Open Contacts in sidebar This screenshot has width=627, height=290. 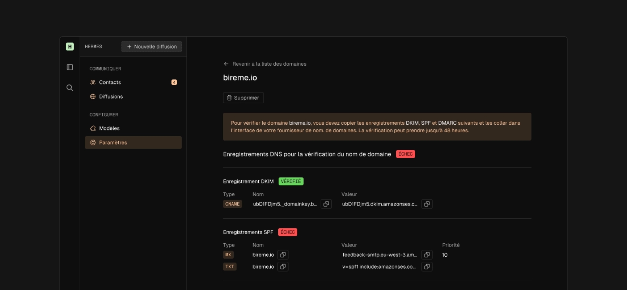click(x=133, y=82)
